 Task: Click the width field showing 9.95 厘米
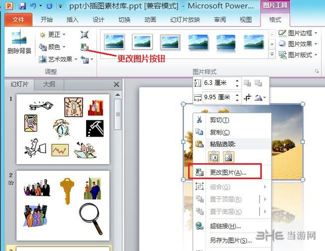[x=218, y=97]
